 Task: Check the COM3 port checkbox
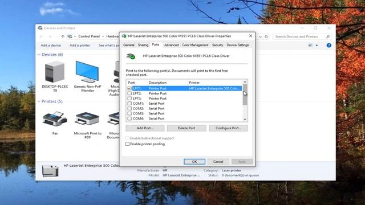coord(129,113)
